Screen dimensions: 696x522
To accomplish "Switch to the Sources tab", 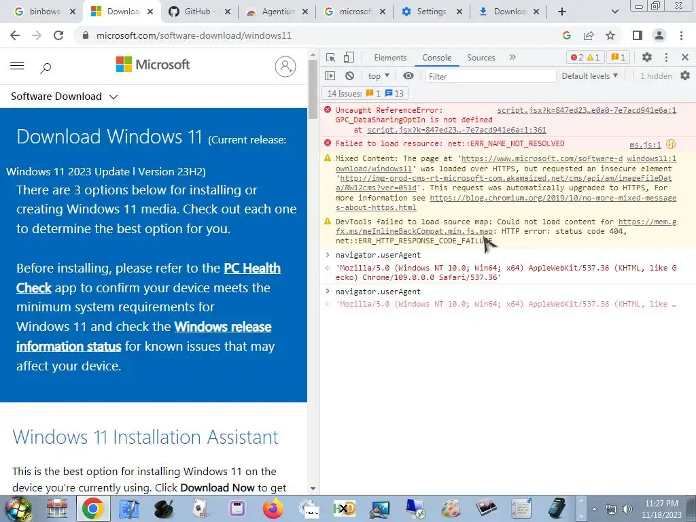I will [x=481, y=58].
